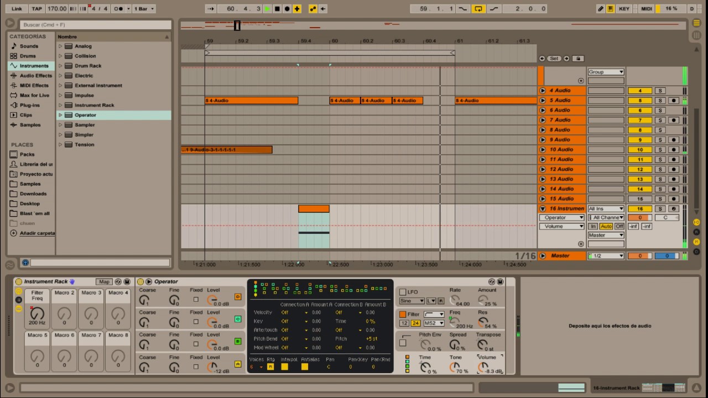Activate the Arrangement Record circle button

(x=287, y=9)
